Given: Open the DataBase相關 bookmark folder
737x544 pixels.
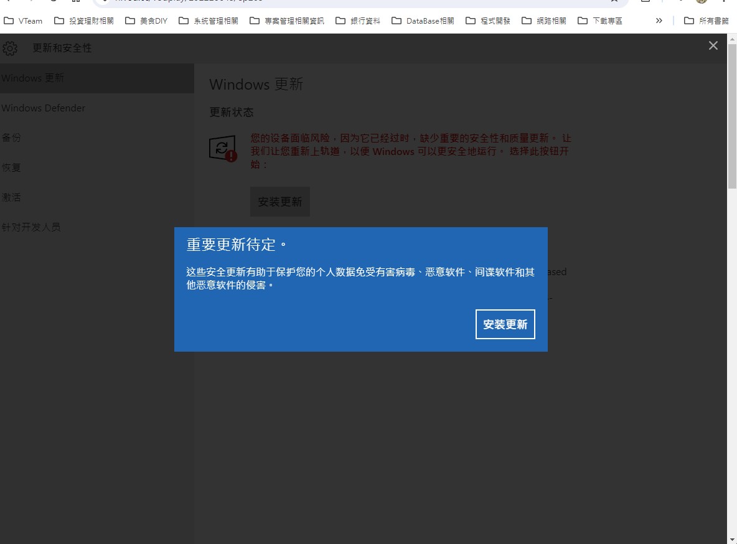Looking at the screenshot, I should (423, 21).
